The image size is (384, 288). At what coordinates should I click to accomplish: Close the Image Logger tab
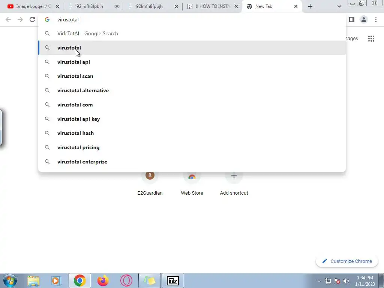[57, 7]
